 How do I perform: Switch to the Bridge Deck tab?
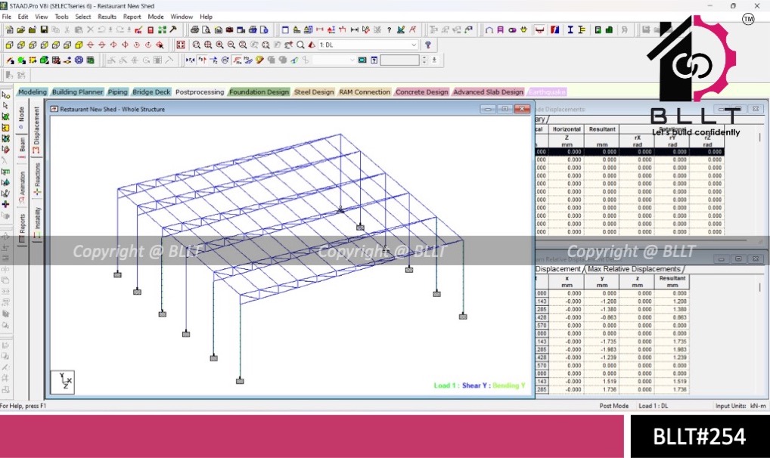[151, 91]
